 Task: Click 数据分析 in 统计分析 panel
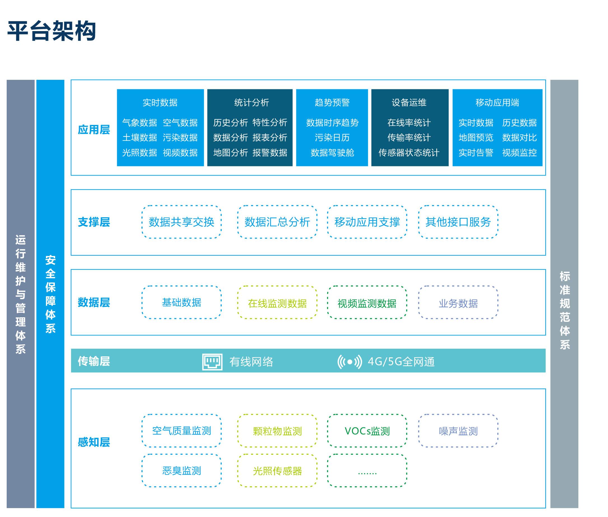pos(230,138)
